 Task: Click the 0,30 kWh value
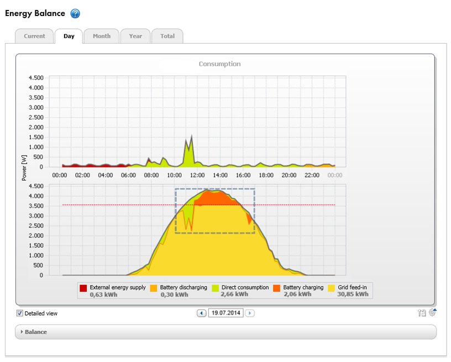coord(174,295)
